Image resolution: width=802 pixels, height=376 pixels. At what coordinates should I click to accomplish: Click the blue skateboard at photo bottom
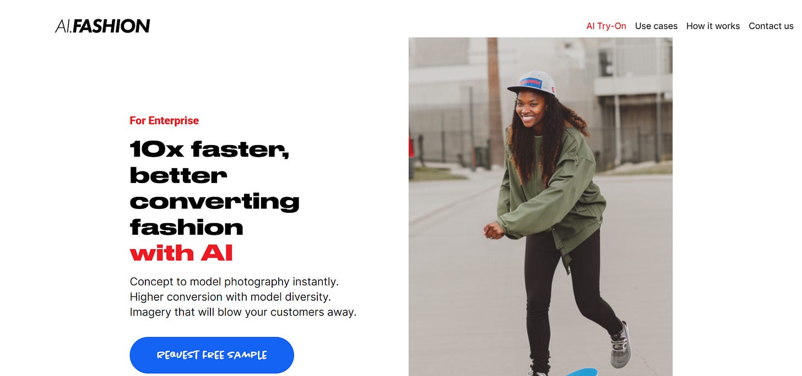coord(581,372)
